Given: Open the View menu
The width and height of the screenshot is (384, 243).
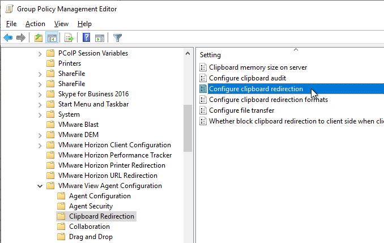Looking at the screenshot, I should tap(61, 24).
